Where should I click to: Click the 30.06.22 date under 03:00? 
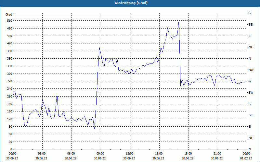(x=41, y=158)
